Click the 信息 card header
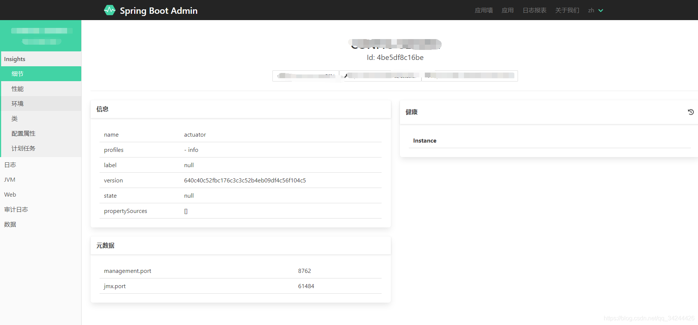 [241, 109]
